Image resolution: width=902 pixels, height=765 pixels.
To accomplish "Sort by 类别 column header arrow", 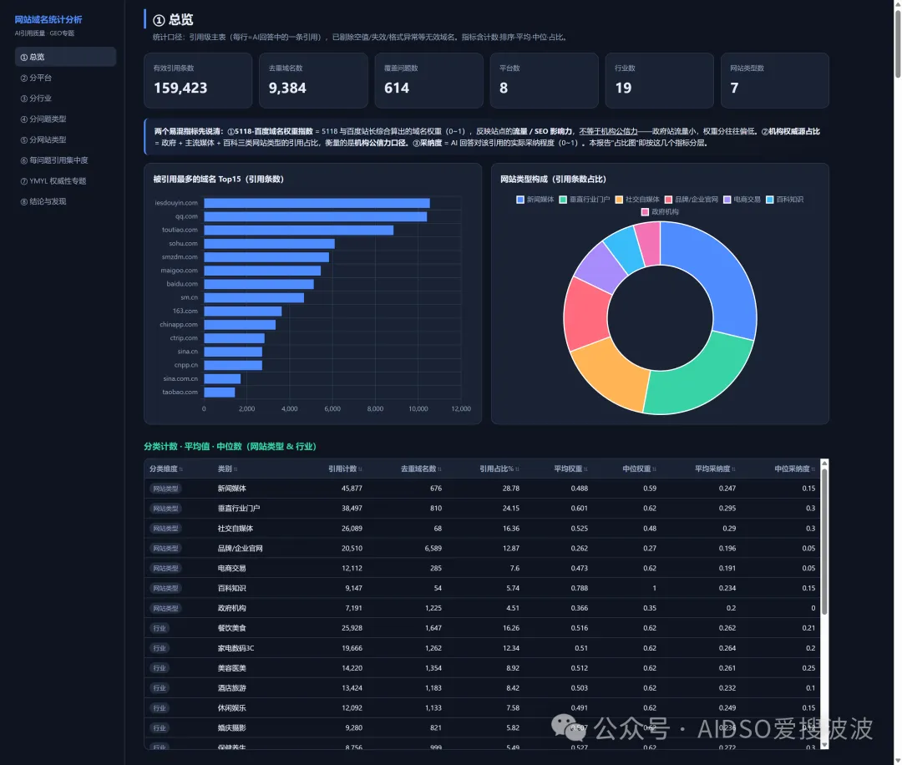I will (236, 469).
